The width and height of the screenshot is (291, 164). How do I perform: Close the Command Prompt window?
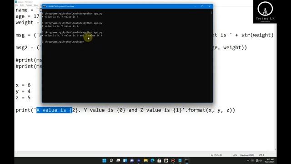pos(210,6)
